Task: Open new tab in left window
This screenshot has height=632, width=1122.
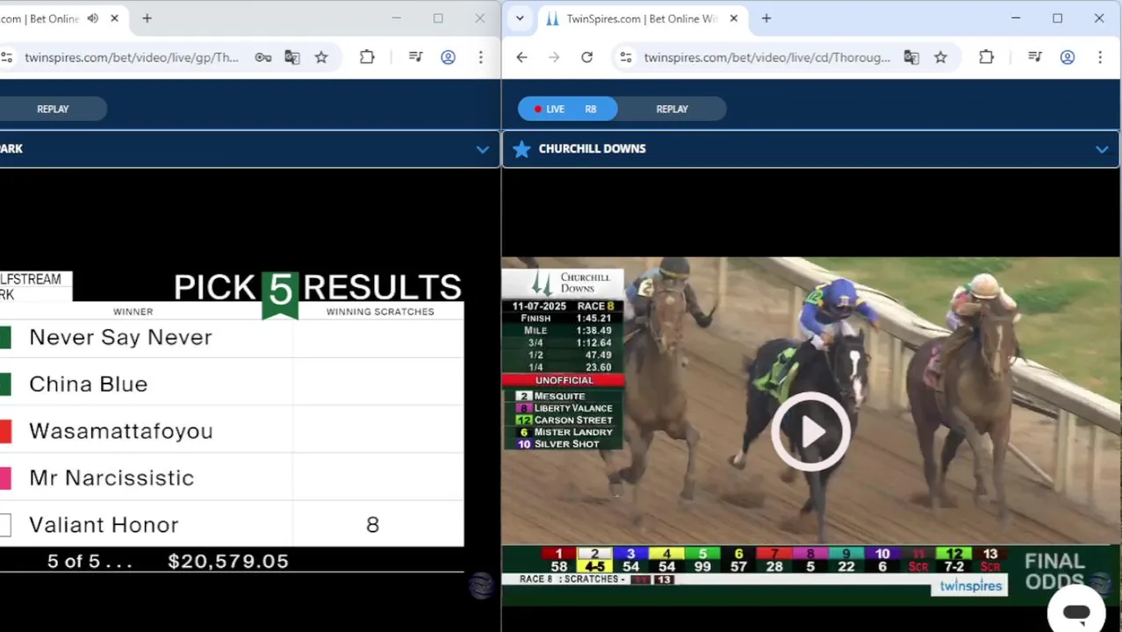Action: (147, 18)
